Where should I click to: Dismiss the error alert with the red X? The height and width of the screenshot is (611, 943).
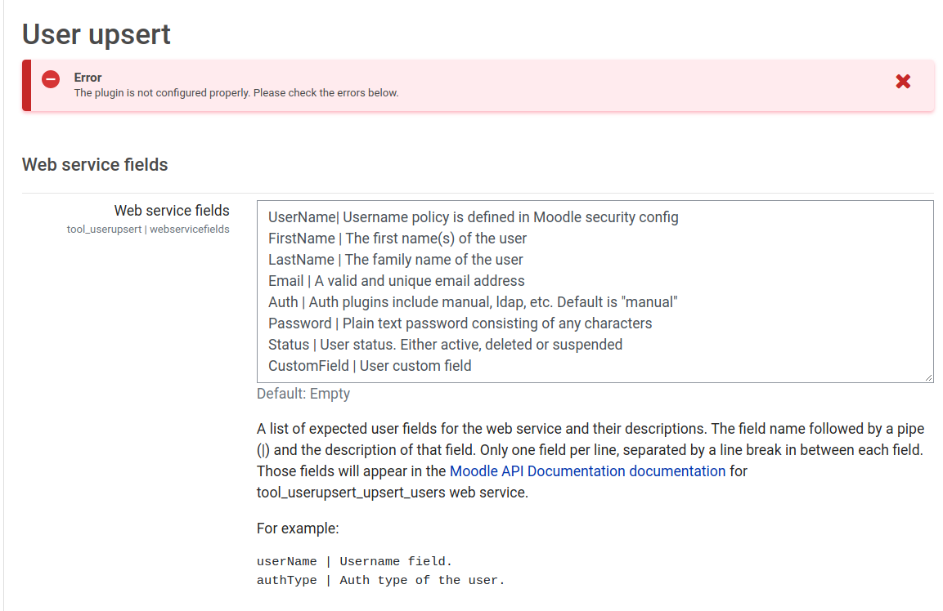click(x=903, y=82)
